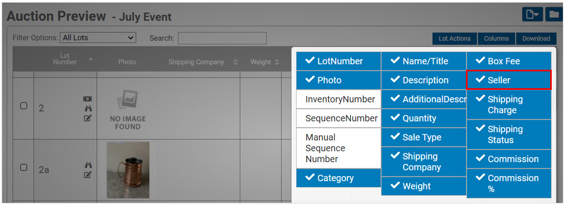Sort the Shipping Company column
Image resolution: width=565 pixels, height=205 pixels.
(235, 62)
